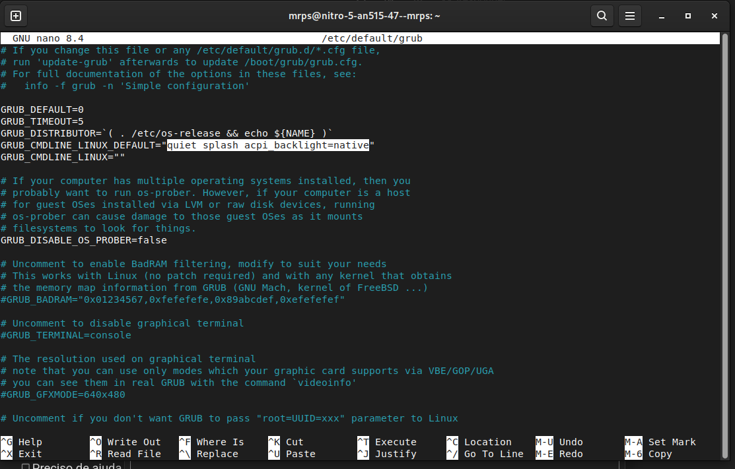Maximize the terminal window
Viewport: 735px width, 469px height.
coord(688,16)
